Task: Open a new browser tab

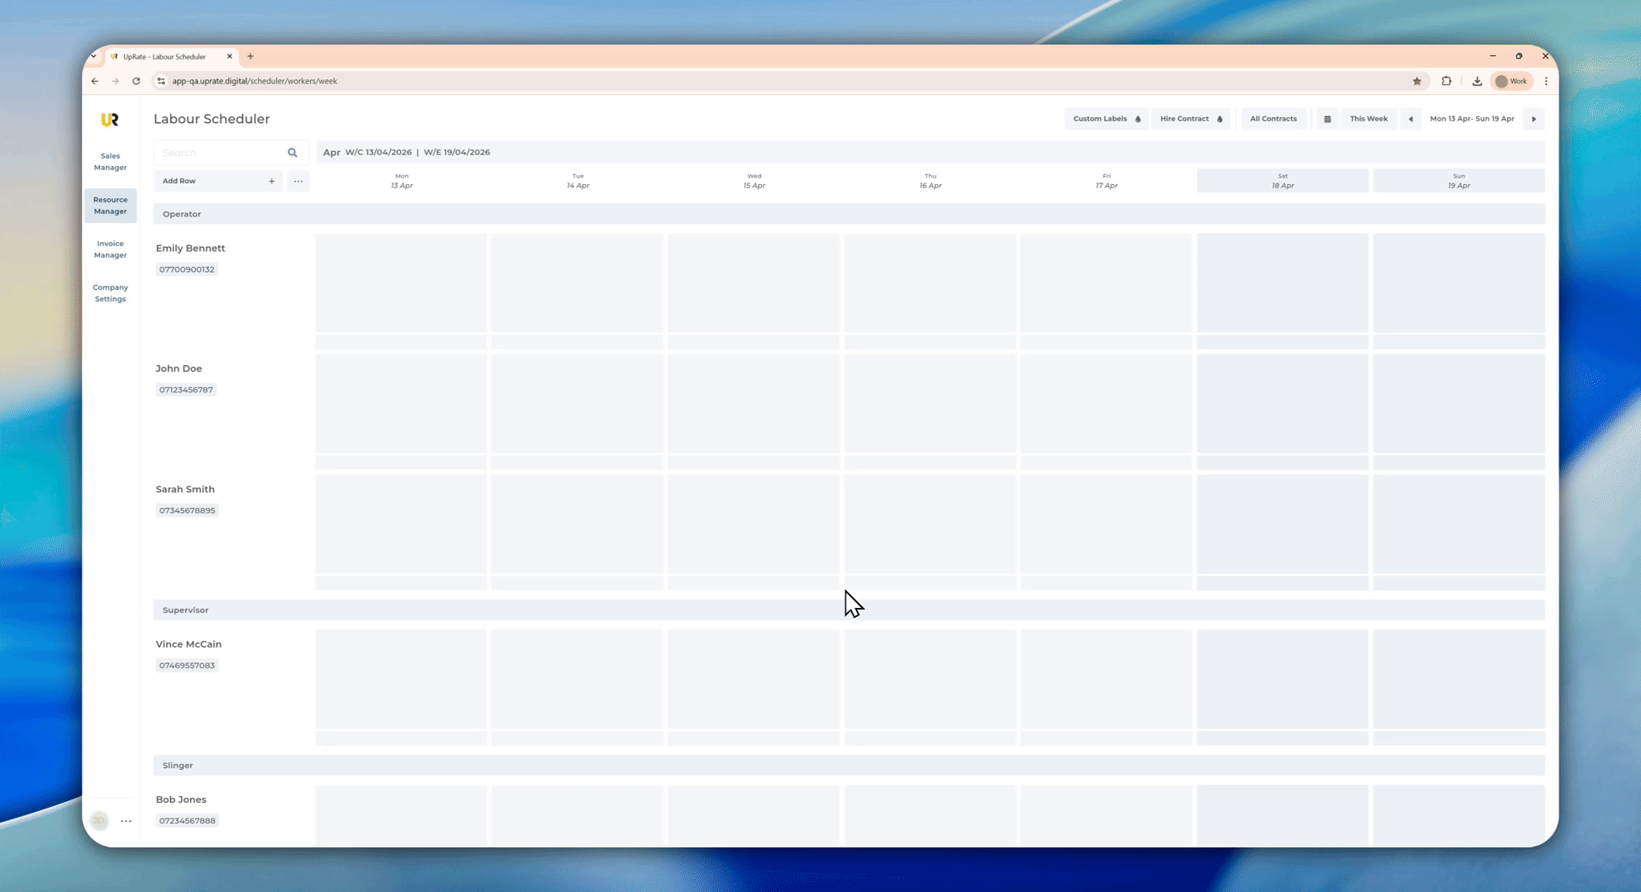Action: point(250,56)
